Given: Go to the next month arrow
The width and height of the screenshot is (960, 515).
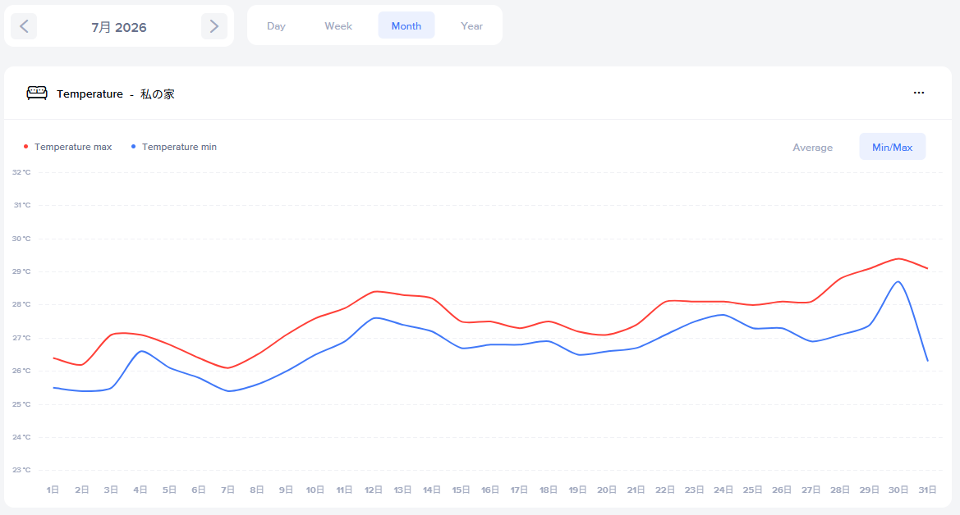Looking at the screenshot, I should click(x=214, y=26).
